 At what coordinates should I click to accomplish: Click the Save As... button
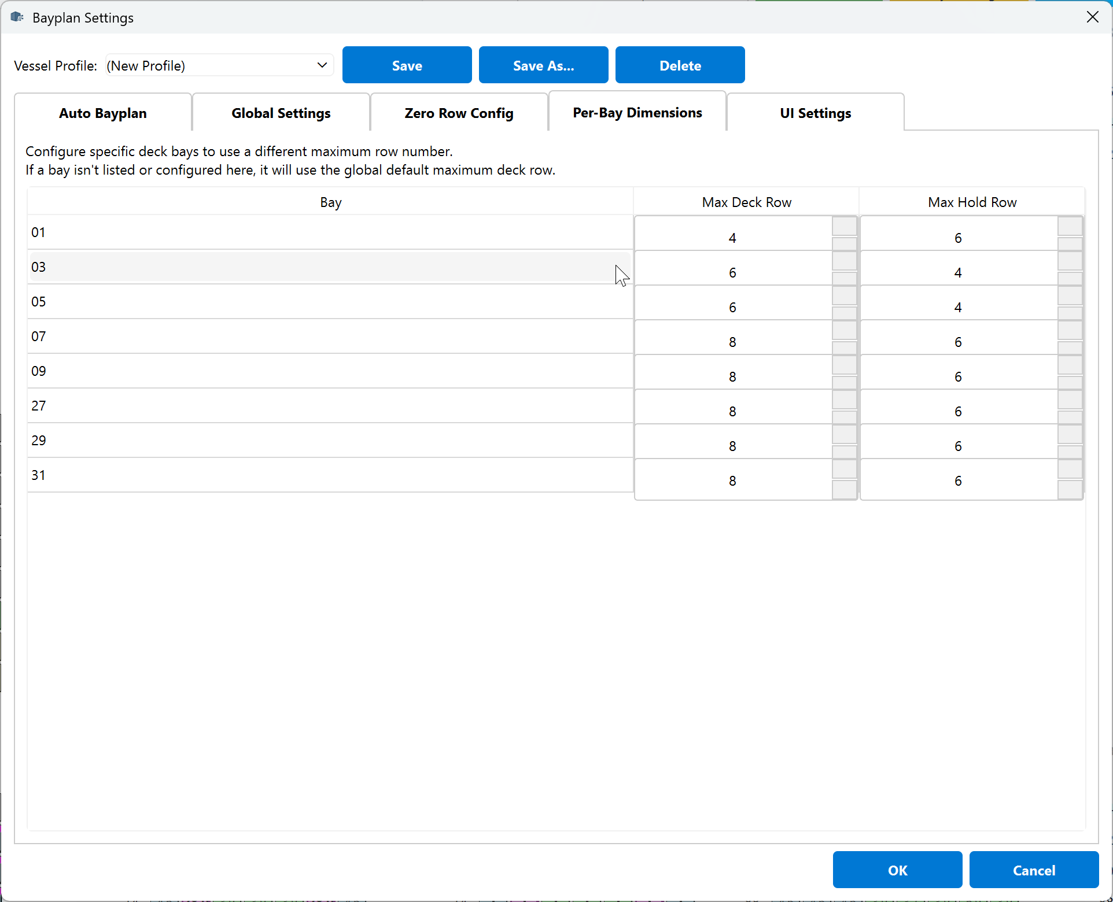(543, 65)
